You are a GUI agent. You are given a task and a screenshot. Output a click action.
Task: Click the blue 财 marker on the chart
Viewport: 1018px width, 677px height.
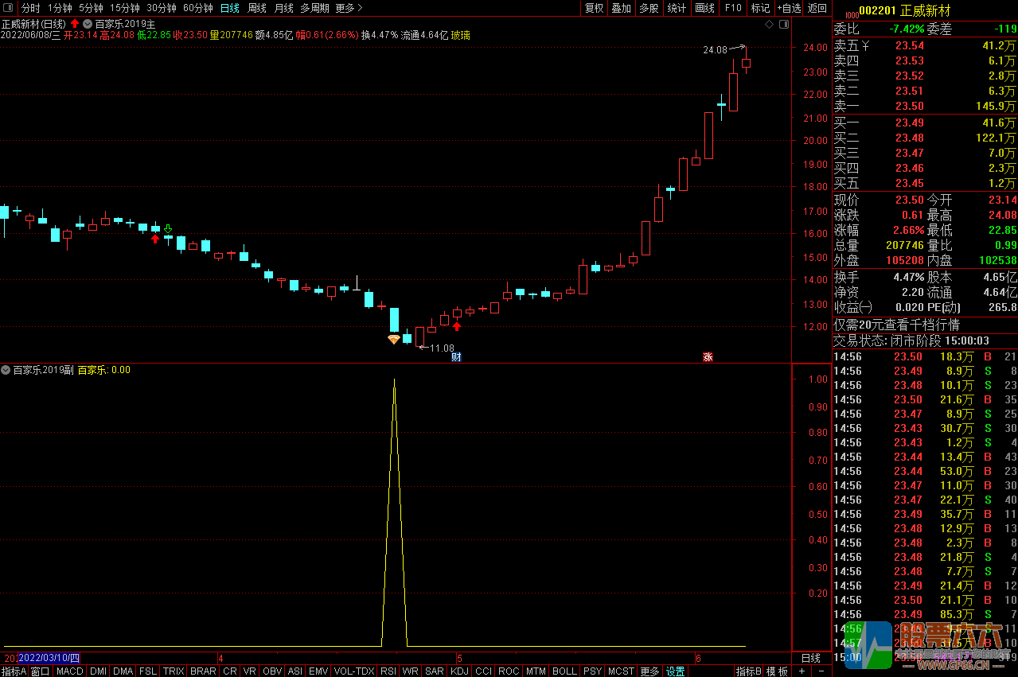[x=456, y=356]
